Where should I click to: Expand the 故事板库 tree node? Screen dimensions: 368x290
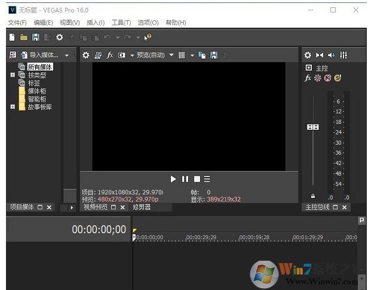pyautogui.click(x=13, y=107)
